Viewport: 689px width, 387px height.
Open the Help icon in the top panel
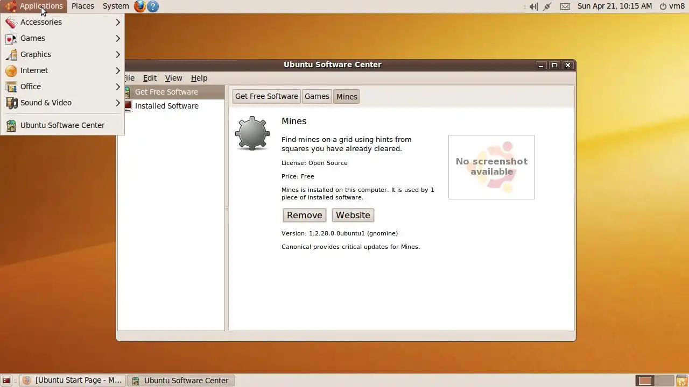tap(153, 6)
